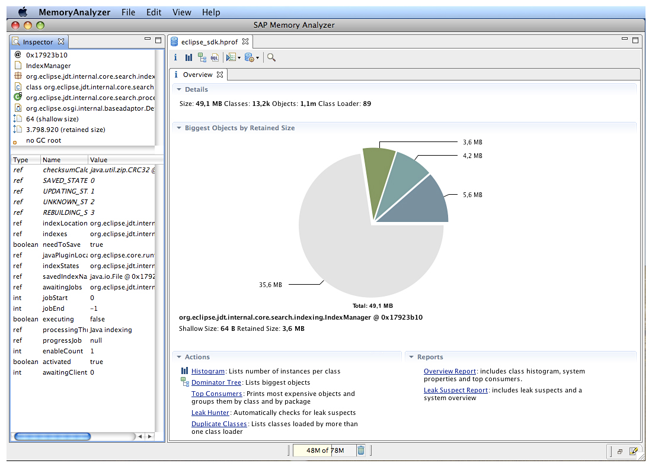Open the Histogram link
The width and height of the screenshot is (652, 467).
(208, 371)
